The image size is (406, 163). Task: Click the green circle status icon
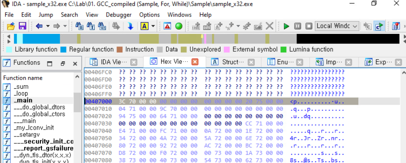179,26
